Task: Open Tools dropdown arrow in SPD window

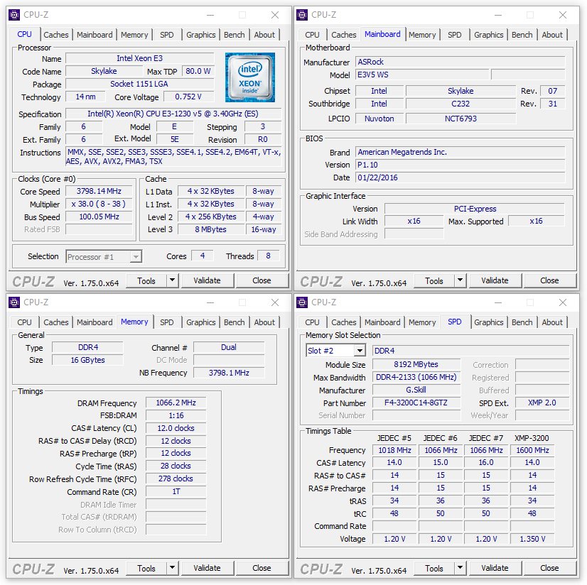Action: tap(460, 568)
